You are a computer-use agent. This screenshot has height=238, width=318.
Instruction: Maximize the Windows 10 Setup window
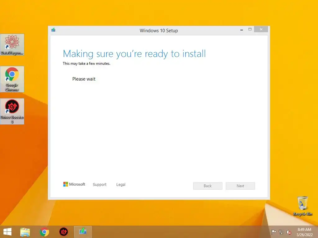tap(250, 29)
